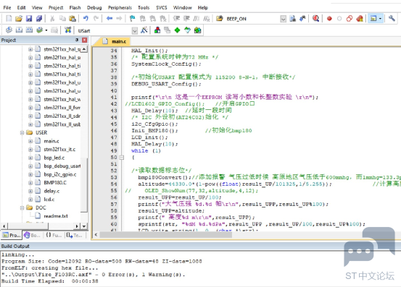Click the editor horizontal scrollbar thumb

(x=166, y=235)
